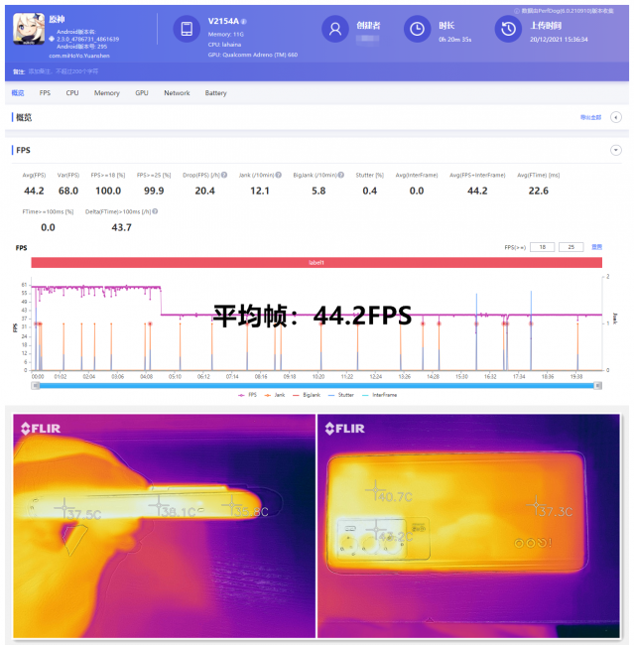This screenshot has height=645, width=634.
Task: Click the reset link beside FPS threshold inputs
Action: 596,247
